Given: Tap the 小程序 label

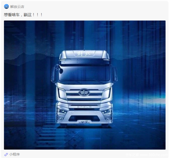Looking at the screenshot, I should (x=14, y=154).
